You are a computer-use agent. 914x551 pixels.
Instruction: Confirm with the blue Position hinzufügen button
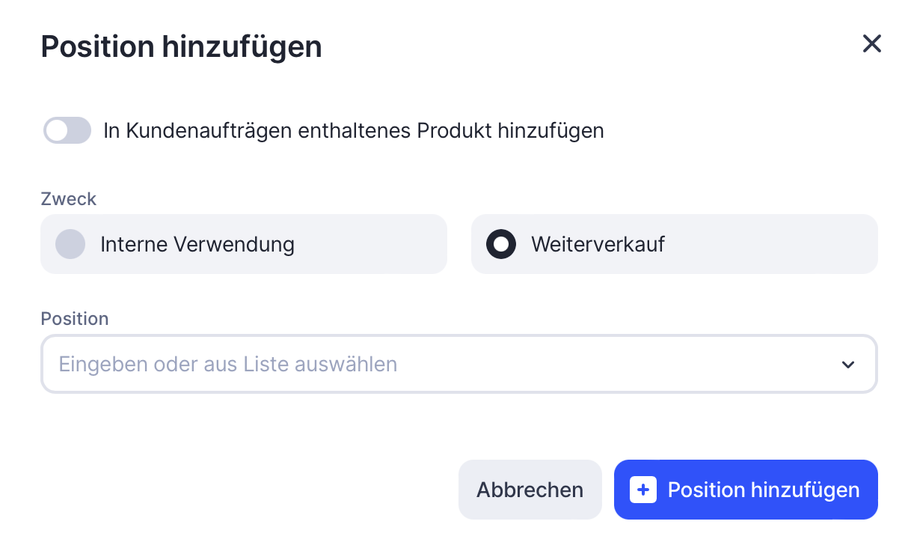[746, 490]
